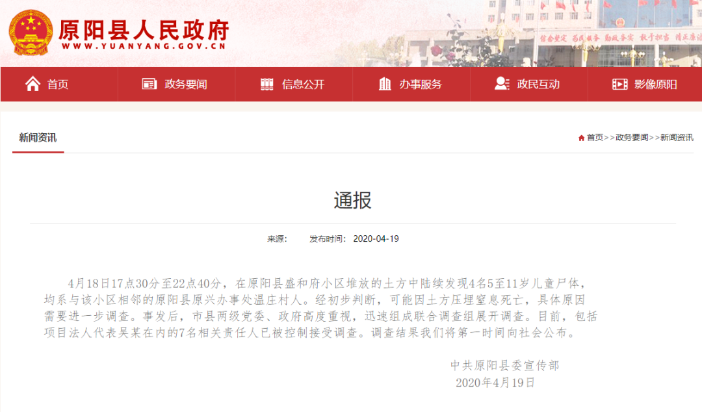Click the line starting 项目法人代表吴某
Screen dimensions: 702x412
pyautogui.click(x=310, y=333)
